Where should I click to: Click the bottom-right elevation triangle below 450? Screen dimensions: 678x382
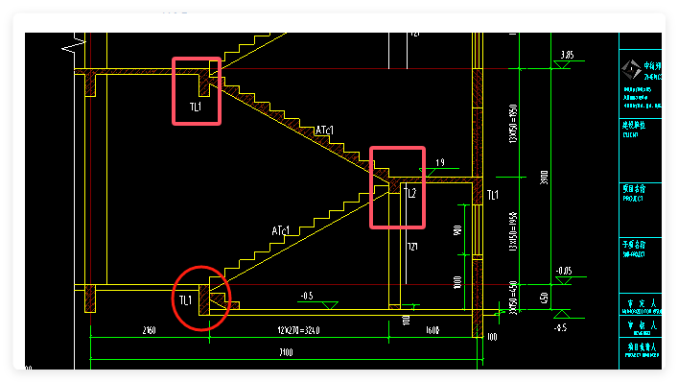[x=561, y=314]
